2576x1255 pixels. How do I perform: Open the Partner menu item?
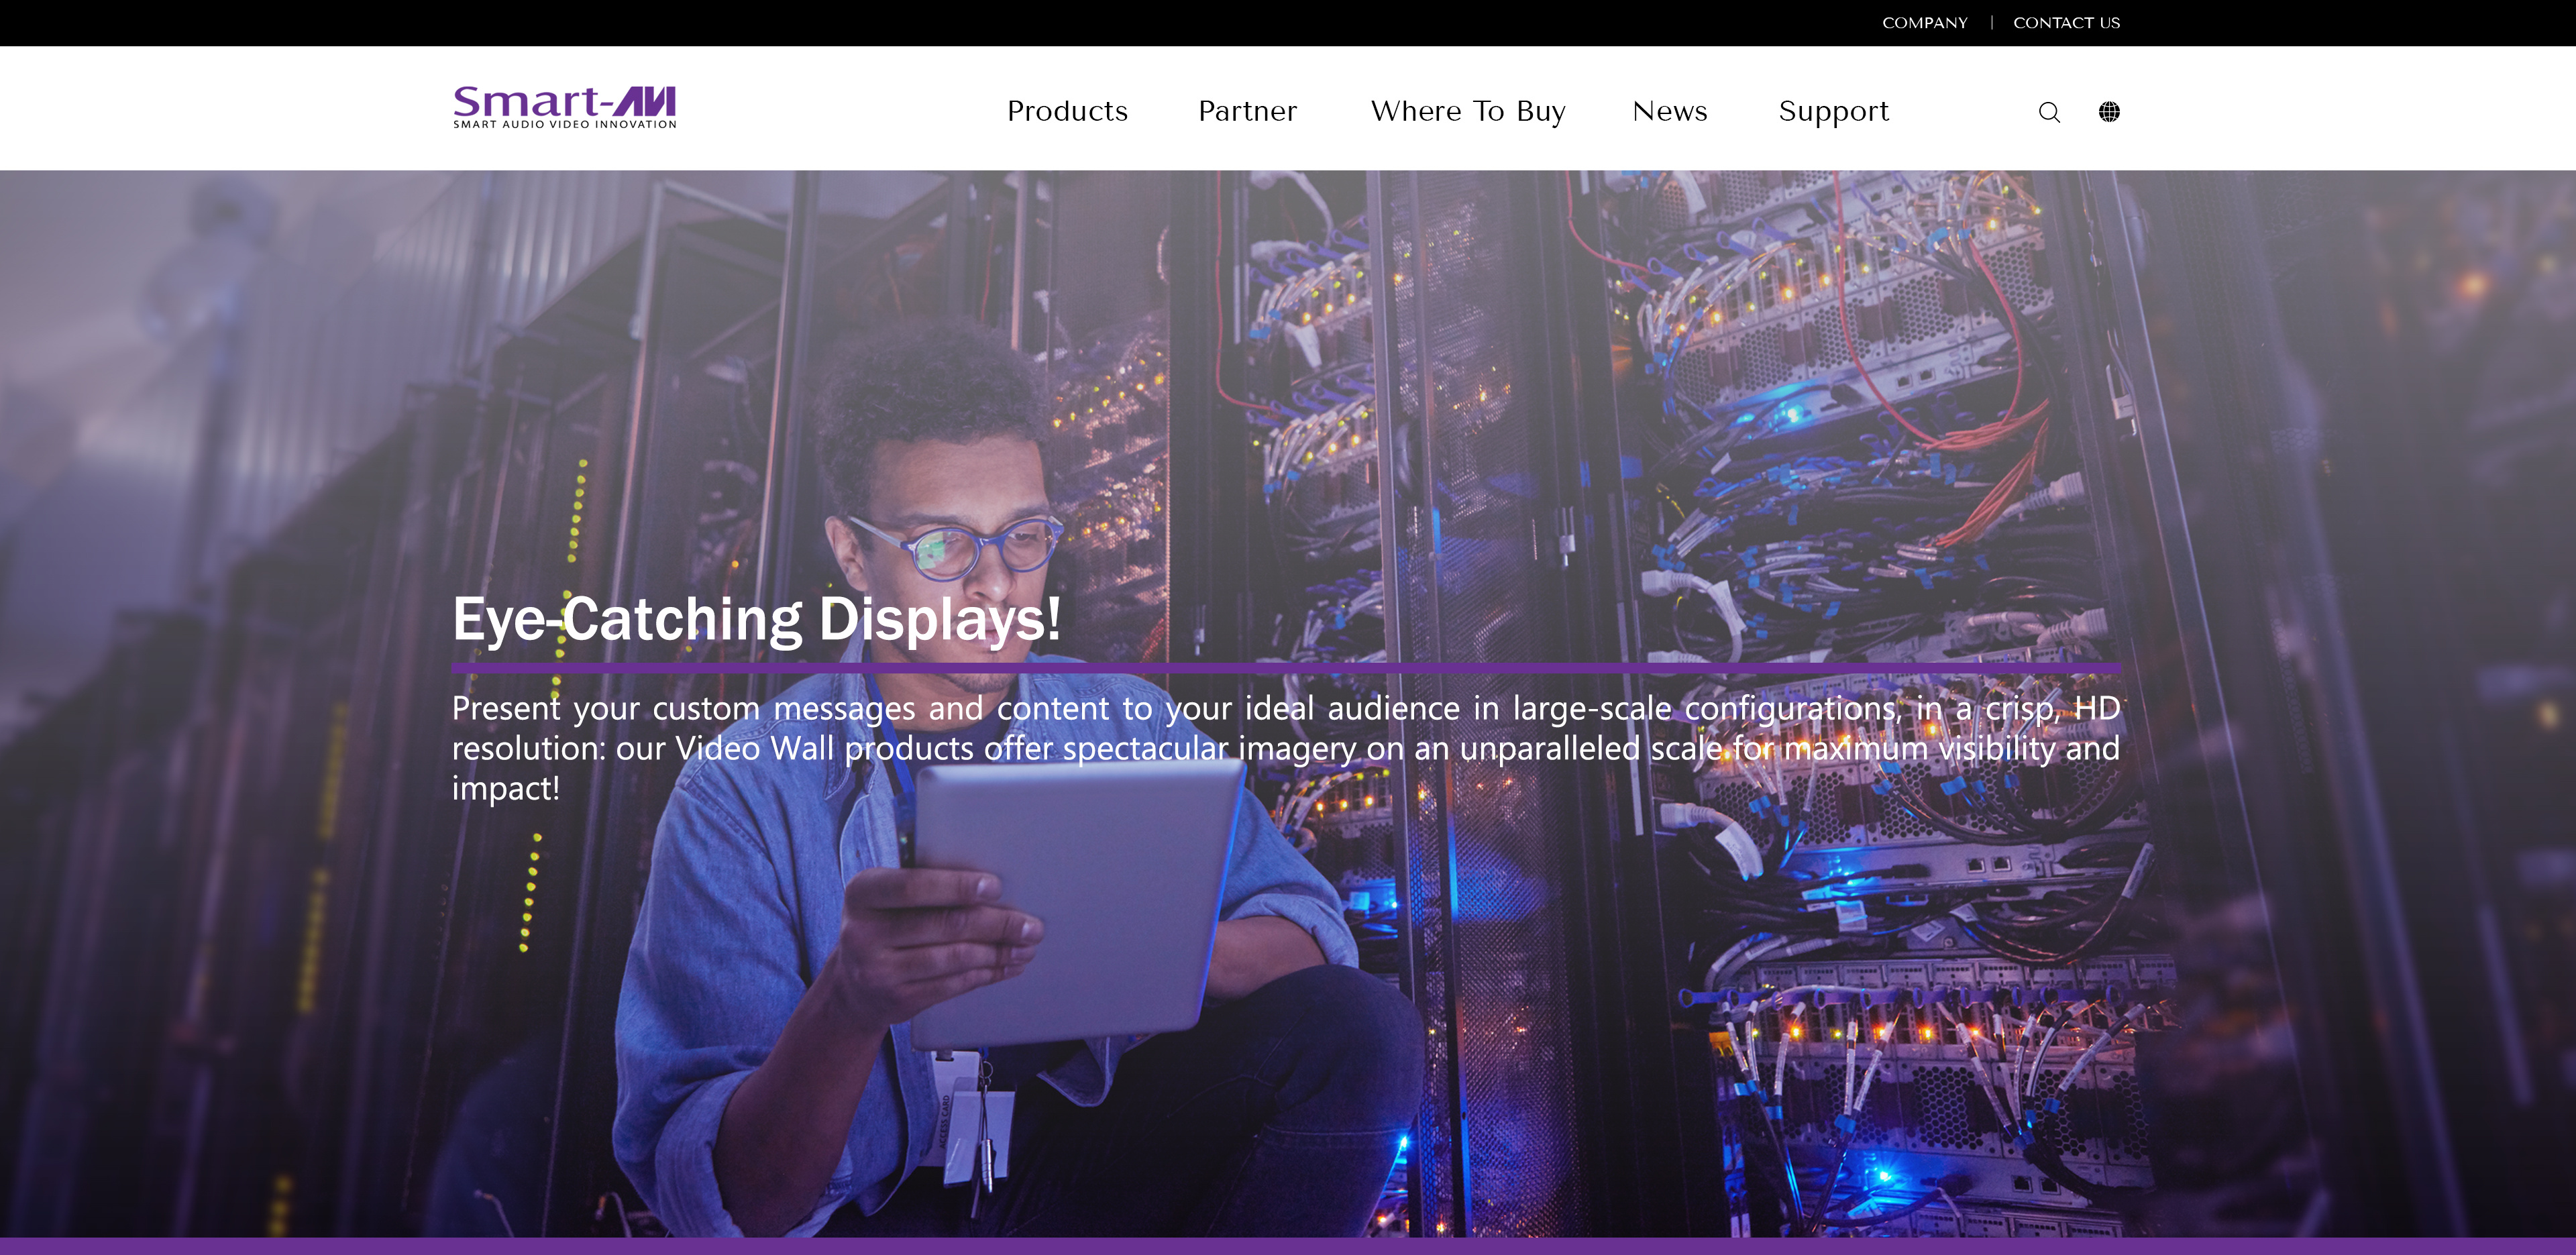(1247, 111)
